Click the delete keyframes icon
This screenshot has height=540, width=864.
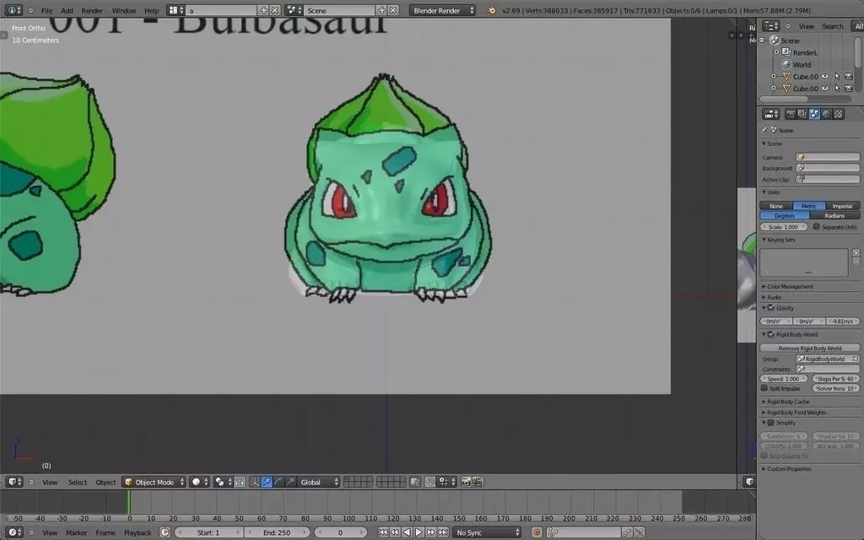(639, 533)
